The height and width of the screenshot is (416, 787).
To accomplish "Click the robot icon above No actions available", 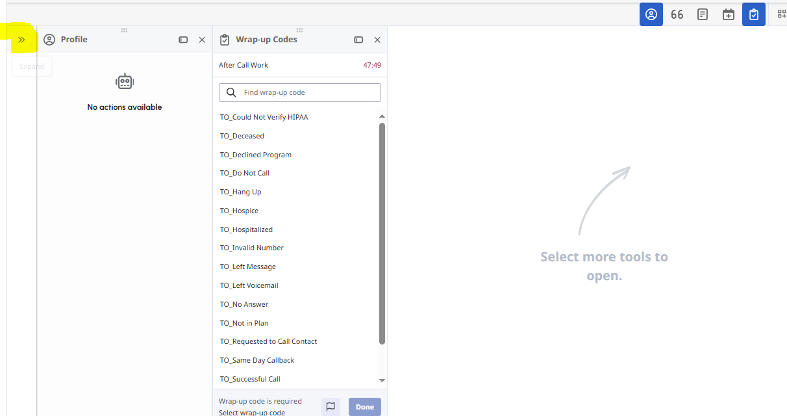I will 125,81.
